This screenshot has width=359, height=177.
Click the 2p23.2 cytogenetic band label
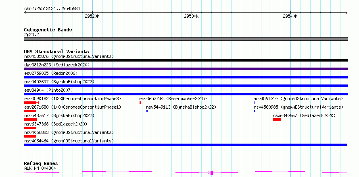tap(31, 35)
